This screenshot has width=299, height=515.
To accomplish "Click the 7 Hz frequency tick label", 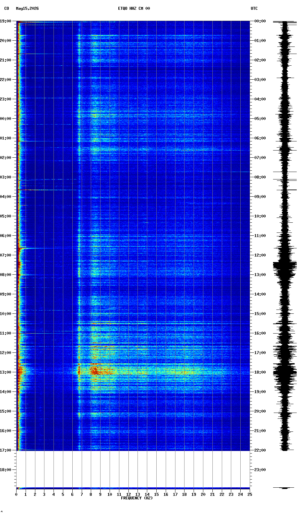I will [x=82, y=495].
